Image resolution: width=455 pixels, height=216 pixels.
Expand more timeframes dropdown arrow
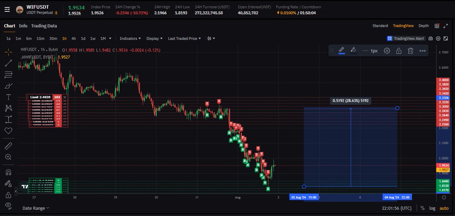[110, 39]
